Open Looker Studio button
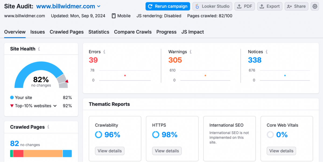Screen dimensions: 323x162 pyautogui.click(x=212, y=6)
